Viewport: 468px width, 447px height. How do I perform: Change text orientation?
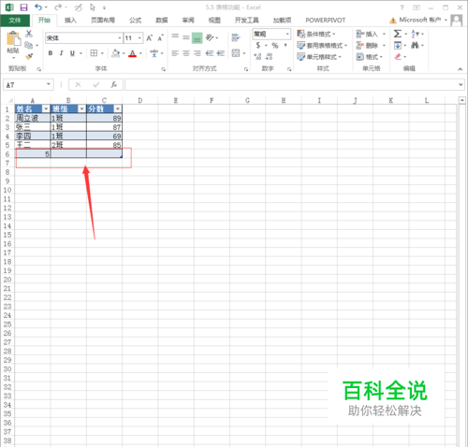point(210,37)
